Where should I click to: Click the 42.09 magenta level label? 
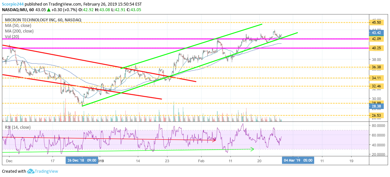(x=376, y=39)
